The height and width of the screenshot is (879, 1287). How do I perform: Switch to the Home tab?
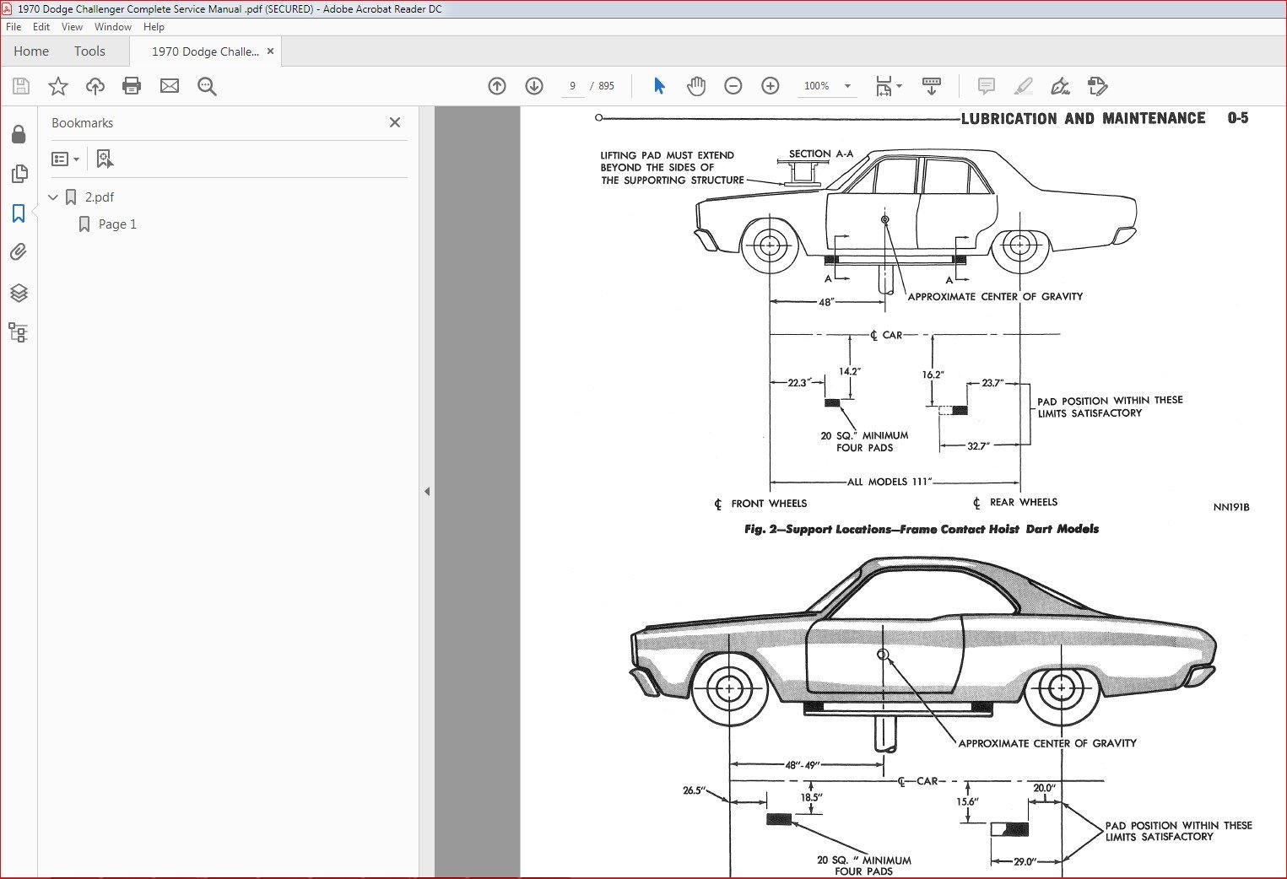tap(31, 51)
